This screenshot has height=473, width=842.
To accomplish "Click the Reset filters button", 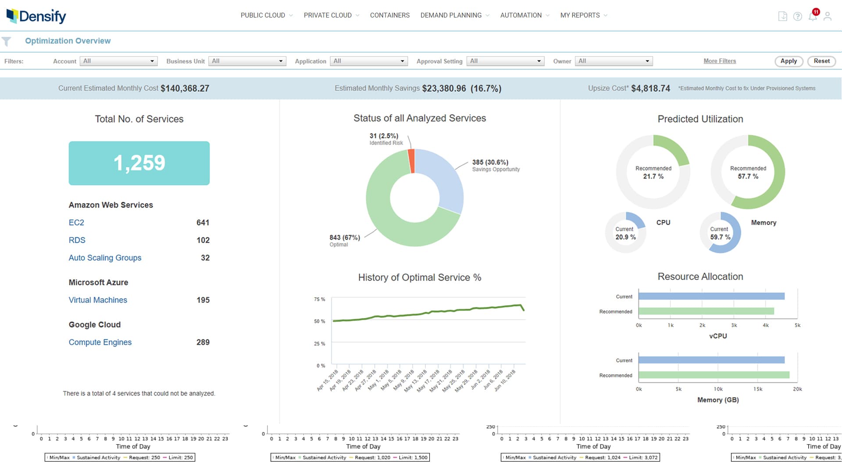I will (821, 61).
